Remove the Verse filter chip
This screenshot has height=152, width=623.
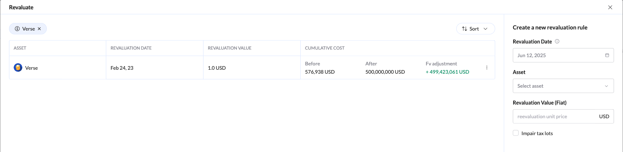tap(40, 29)
